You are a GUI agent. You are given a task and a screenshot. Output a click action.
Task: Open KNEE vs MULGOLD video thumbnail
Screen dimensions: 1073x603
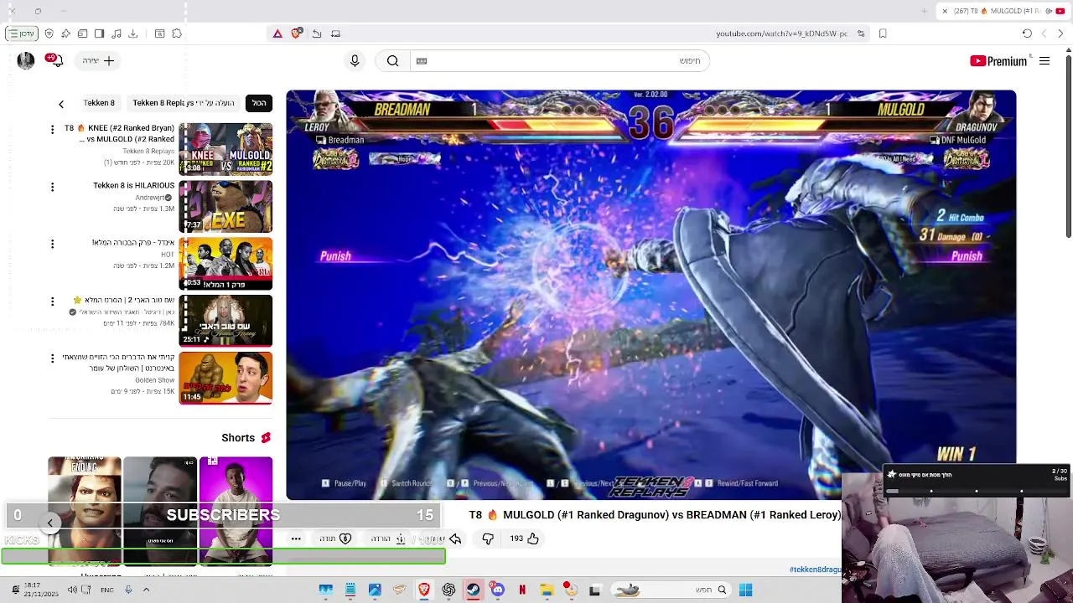tap(225, 148)
